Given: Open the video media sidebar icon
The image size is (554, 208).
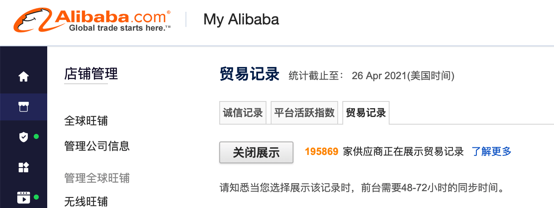Looking at the screenshot, I should (24, 197).
